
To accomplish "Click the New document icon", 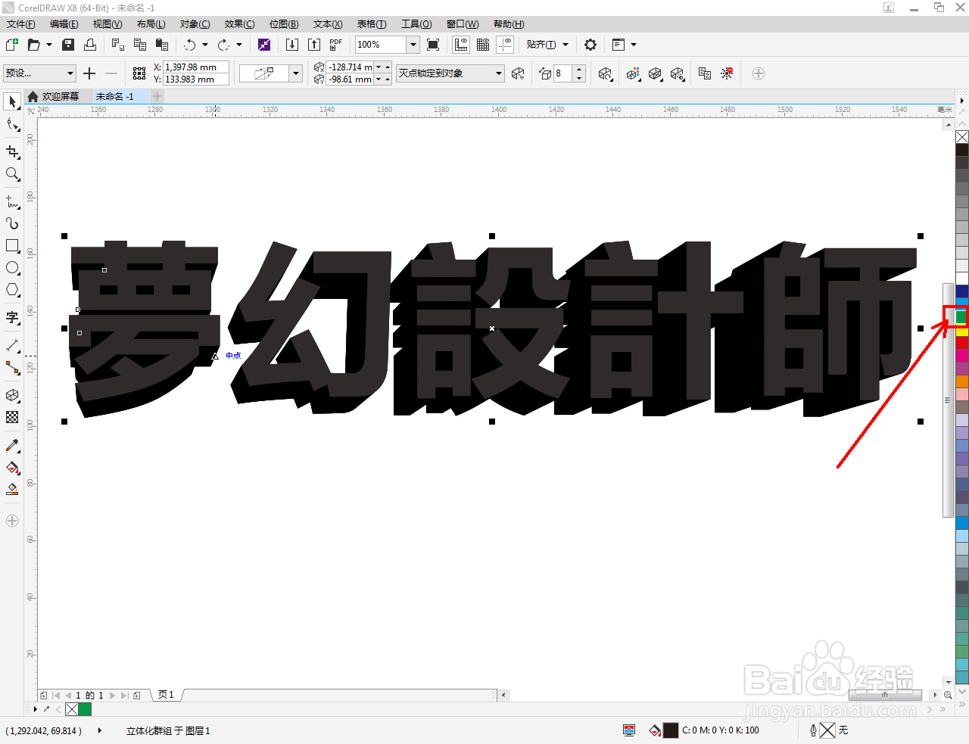I will tap(12, 45).
